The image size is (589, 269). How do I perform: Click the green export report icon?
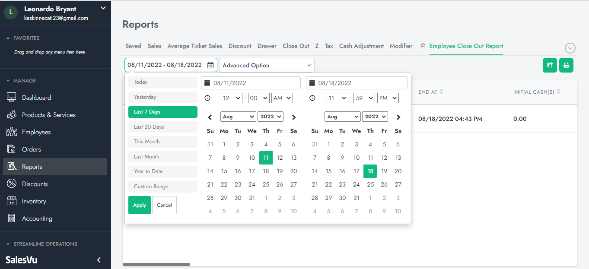point(550,65)
